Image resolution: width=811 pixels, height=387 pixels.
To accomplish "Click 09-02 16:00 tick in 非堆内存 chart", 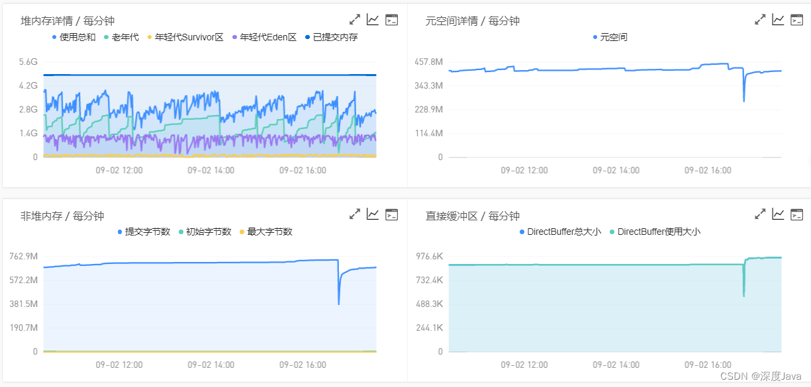I will click(x=303, y=365).
